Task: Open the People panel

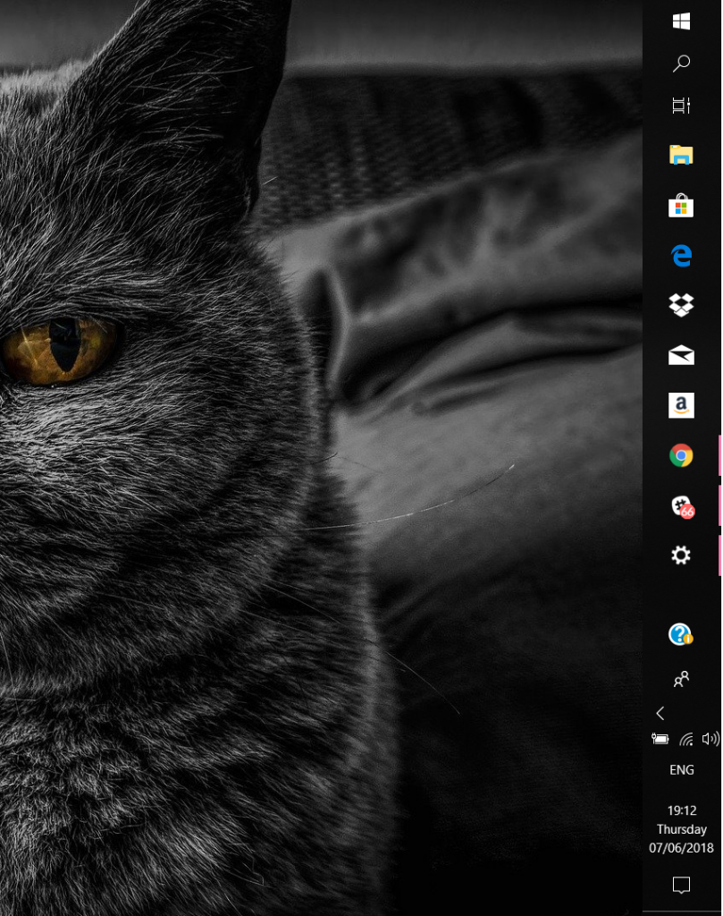Action: (681, 679)
